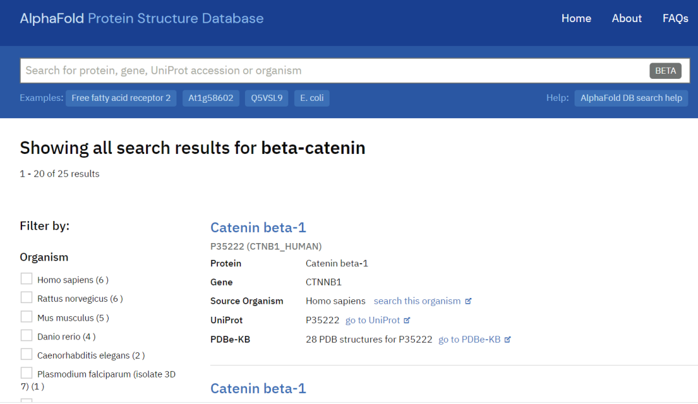Toggle the Caenorhabditis elegans filter checkbox
The width and height of the screenshot is (698, 404).
(x=26, y=354)
